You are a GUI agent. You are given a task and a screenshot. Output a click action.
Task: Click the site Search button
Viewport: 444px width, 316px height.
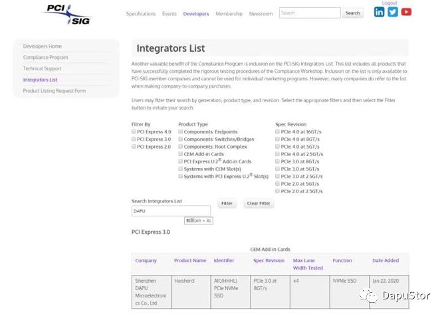pos(352,13)
